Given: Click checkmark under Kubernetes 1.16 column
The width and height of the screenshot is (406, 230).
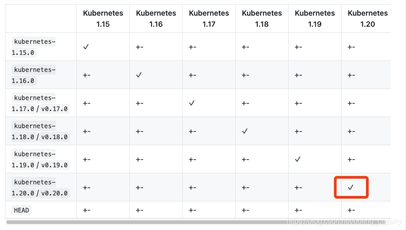Looking at the screenshot, I should (139, 75).
